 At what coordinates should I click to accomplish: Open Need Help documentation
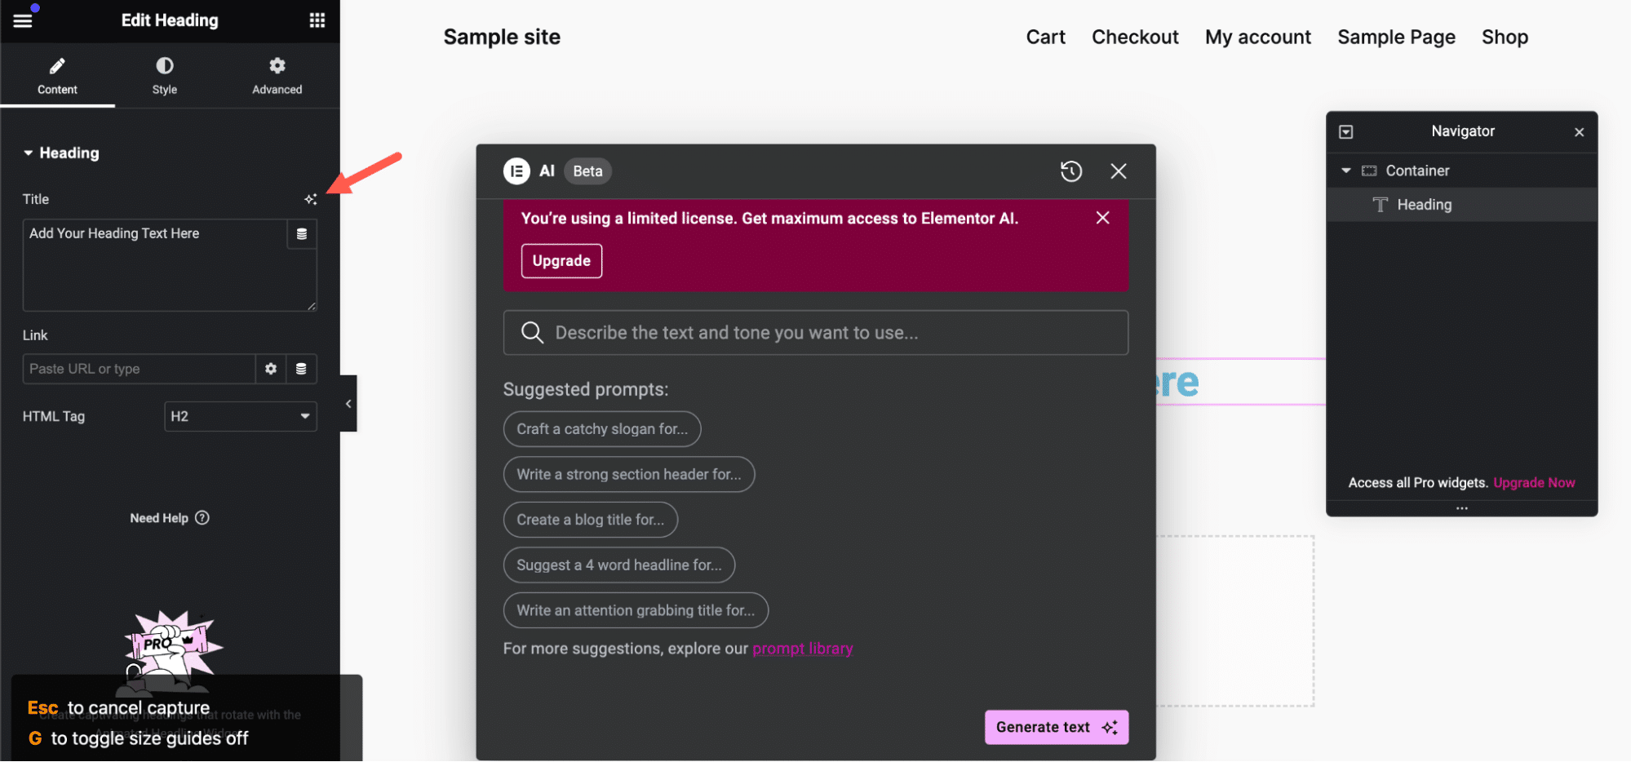[169, 517]
